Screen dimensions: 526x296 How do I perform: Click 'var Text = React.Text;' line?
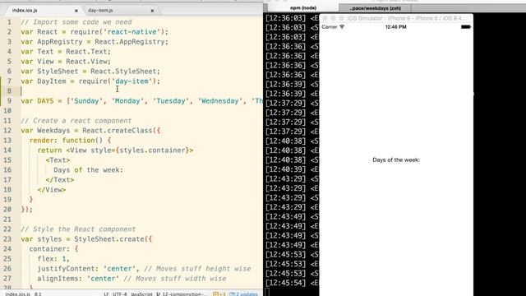(66, 52)
